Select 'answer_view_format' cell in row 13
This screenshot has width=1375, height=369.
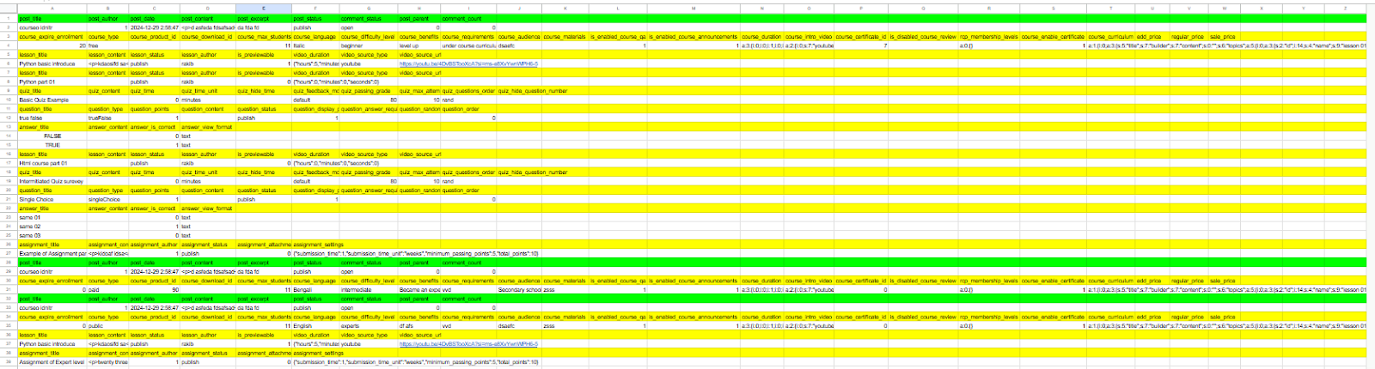click(207, 127)
